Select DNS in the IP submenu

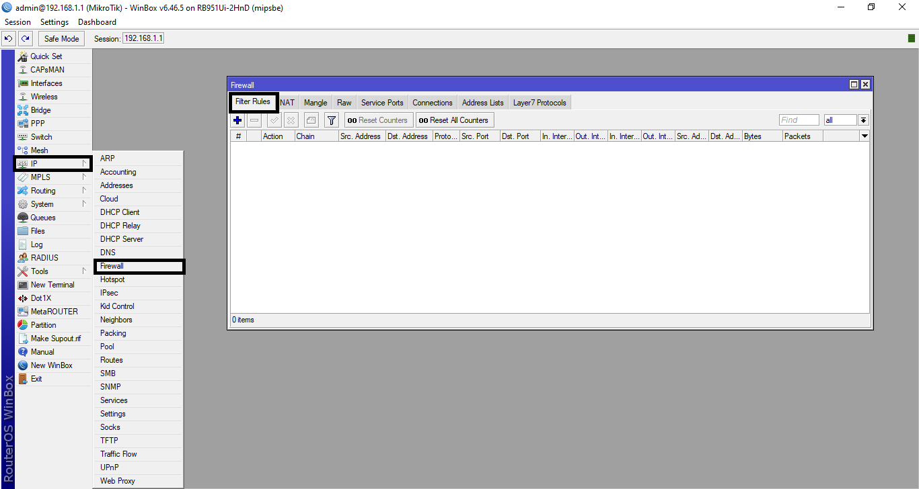pyautogui.click(x=139, y=253)
